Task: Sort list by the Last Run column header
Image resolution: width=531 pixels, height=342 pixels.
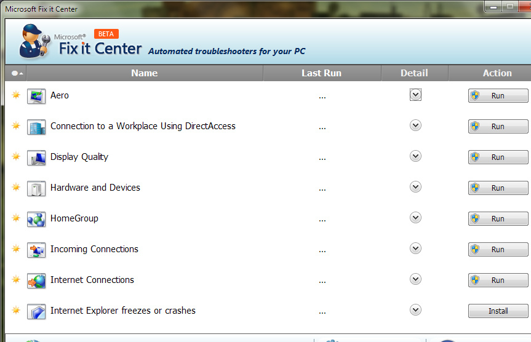Action: (x=322, y=73)
